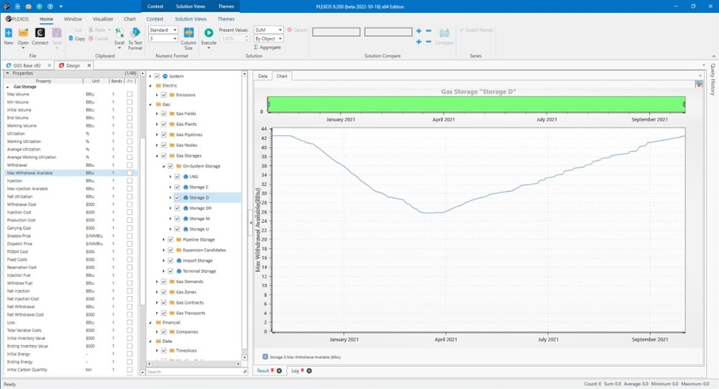Click the Aggregate sigma button

tap(267, 47)
